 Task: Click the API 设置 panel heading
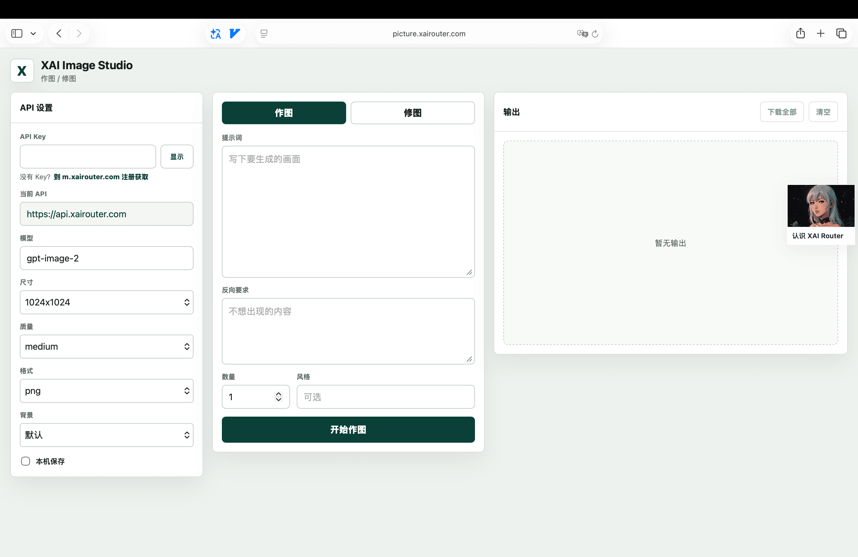(36, 107)
